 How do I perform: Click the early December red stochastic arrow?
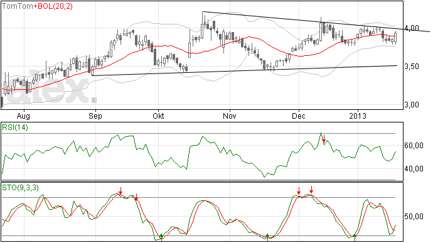pyautogui.click(x=299, y=191)
